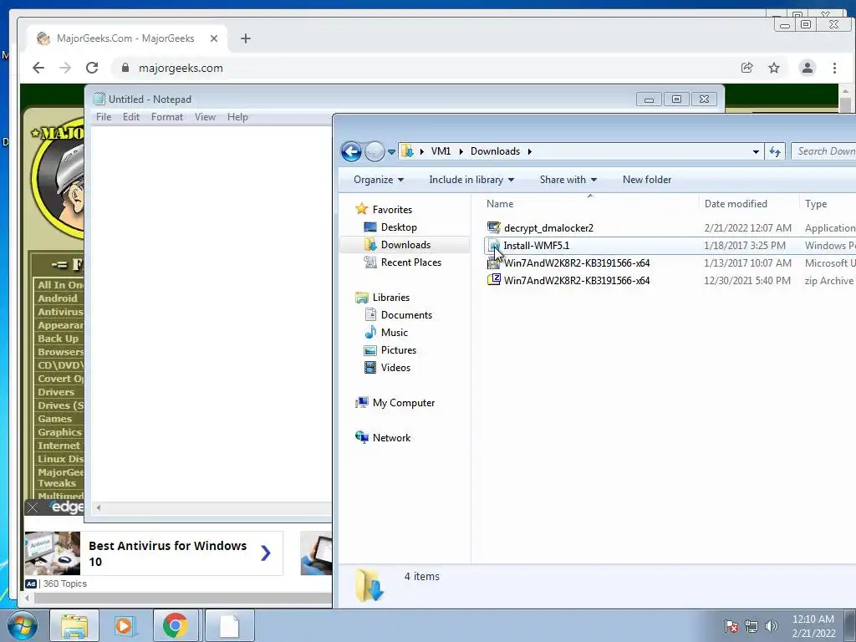Open Notepad View menu
The height and width of the screenshot is (642, 856).
point(205,117)
